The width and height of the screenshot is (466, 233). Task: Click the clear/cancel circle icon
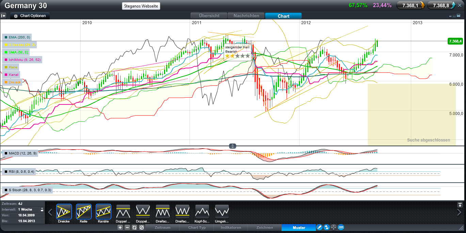point(142,228)
